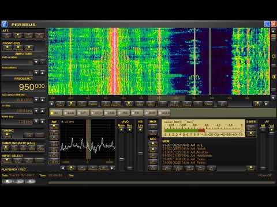Select the lowest sampling rate button
The image size is (277, 207).
pyautogui.click(x=6, y=148)
